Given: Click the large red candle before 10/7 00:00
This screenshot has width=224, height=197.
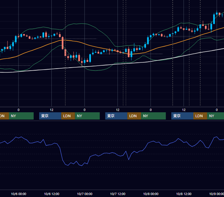Looking at the screenshot, I should 63,43.
